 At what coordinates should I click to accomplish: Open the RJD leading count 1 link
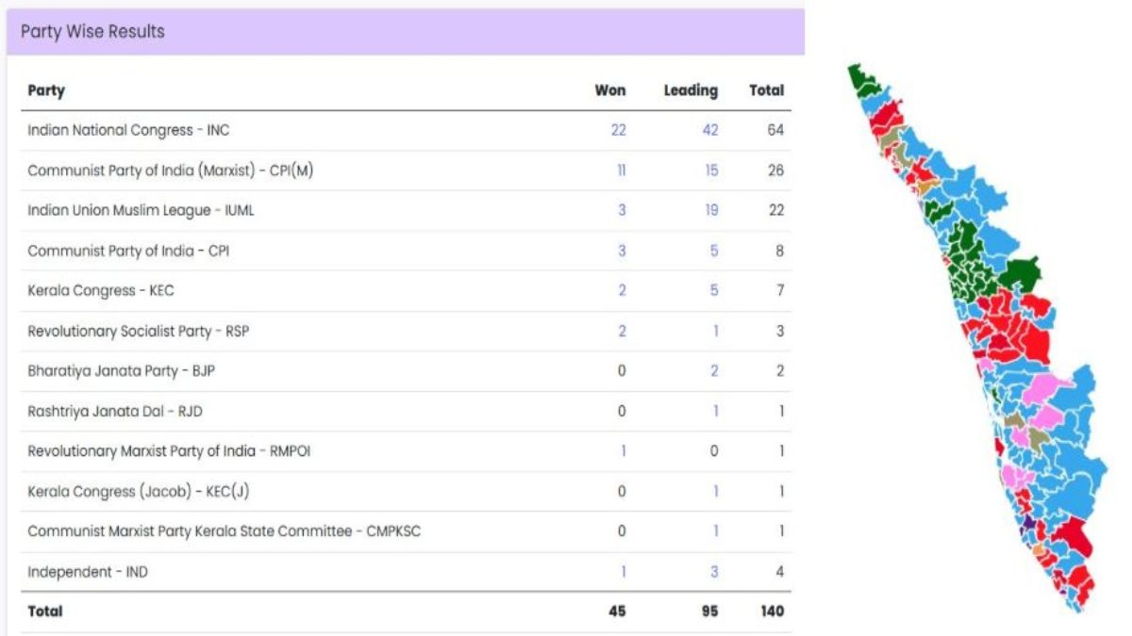pos(715,411)
